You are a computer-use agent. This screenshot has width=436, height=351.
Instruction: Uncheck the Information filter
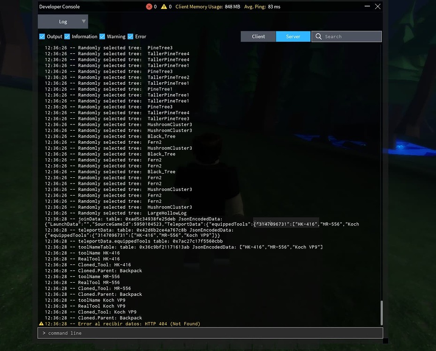pos(68,36)
